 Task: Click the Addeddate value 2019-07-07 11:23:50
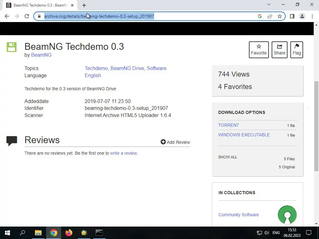[107, 101]
